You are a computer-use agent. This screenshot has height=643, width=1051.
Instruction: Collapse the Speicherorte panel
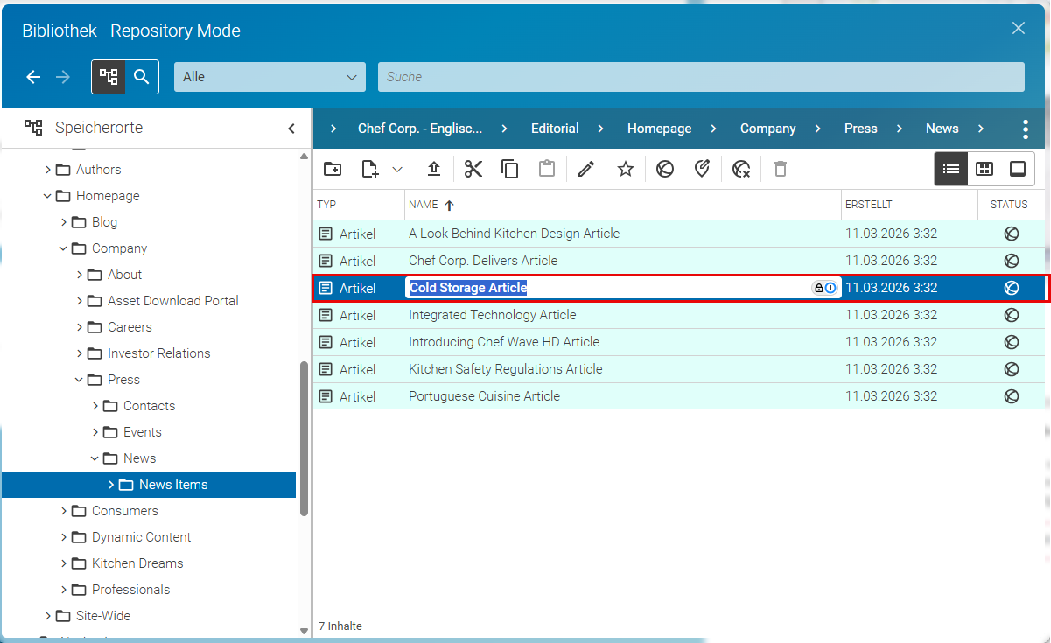click(291, 129)
